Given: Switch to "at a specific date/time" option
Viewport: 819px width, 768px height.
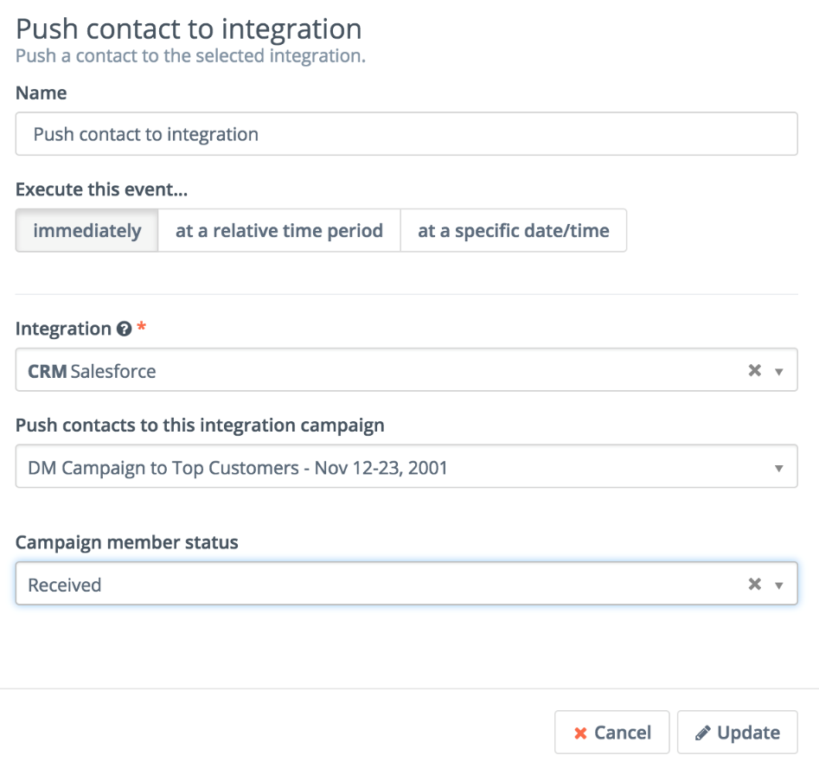Looking at the screenshot, I should coord(513,231).
